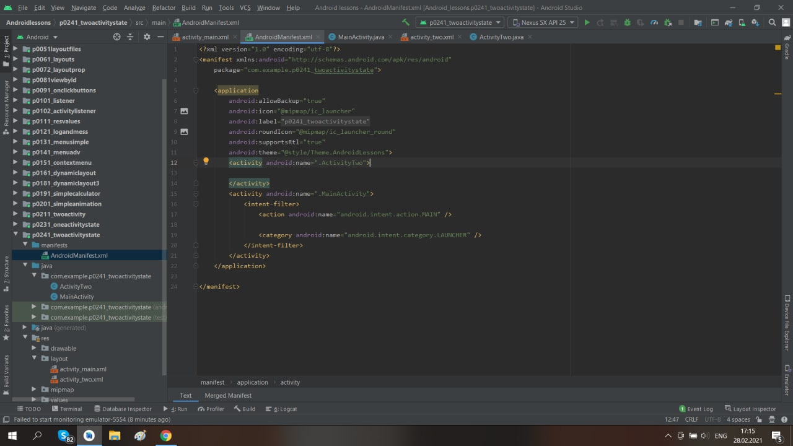793x446 pixels.
Task: Click the green Run app button
Action: click(x=587, y=22)
